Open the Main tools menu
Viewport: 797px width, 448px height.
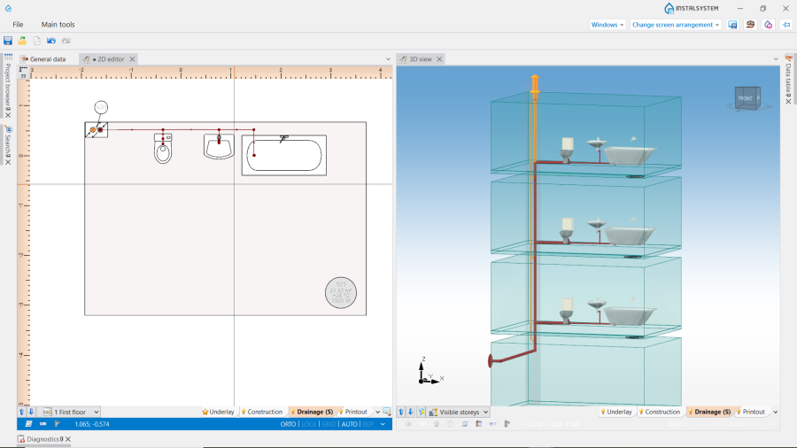pyautogui.click(x=58, y=25)
